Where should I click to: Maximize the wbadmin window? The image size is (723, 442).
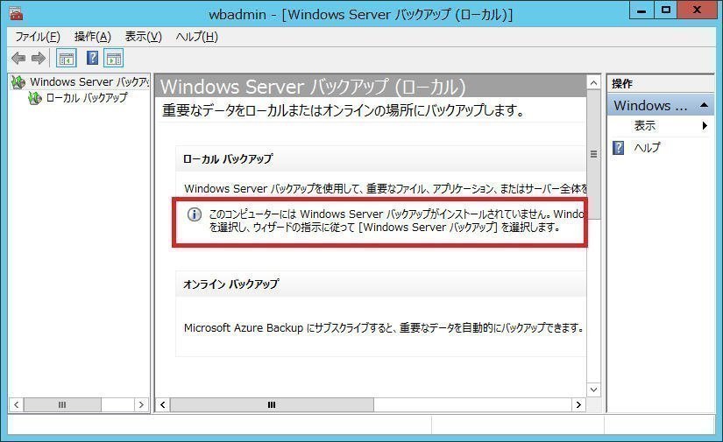pos(665,10)
